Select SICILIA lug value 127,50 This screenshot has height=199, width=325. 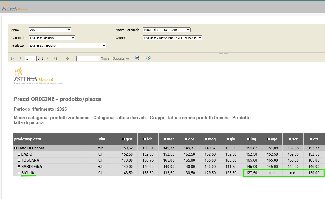(251, 173)
